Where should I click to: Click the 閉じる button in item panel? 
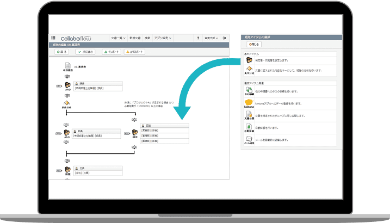254,44
